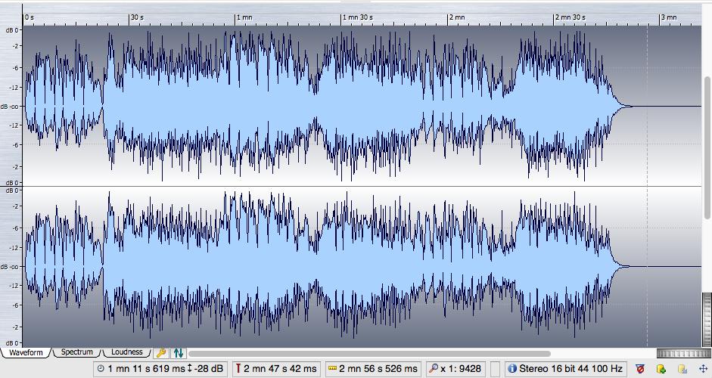This screenshot has width=712, height=378.
Task: Click the horizontal zoom wheel at bottom right
Action: pos(683,354)
